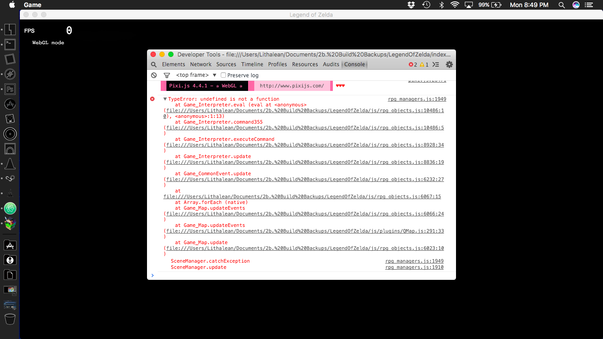This screenshot has width=603, height=339.
Task: Click the yellow warning count indicator
Action: (424, 64)
